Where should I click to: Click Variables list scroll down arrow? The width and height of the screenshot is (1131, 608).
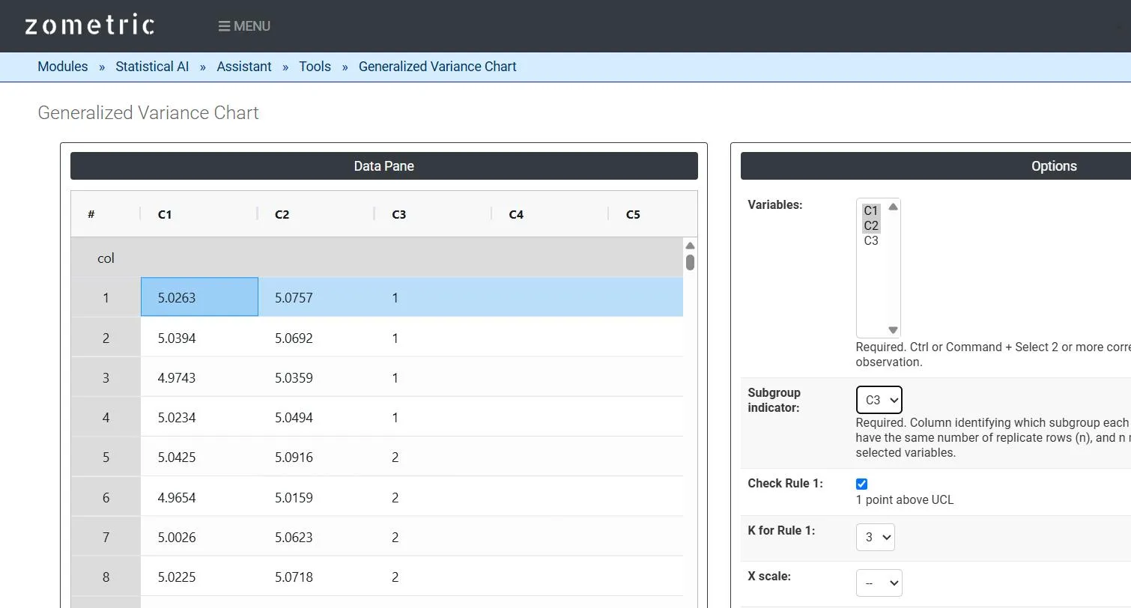(x=893, y=329)
